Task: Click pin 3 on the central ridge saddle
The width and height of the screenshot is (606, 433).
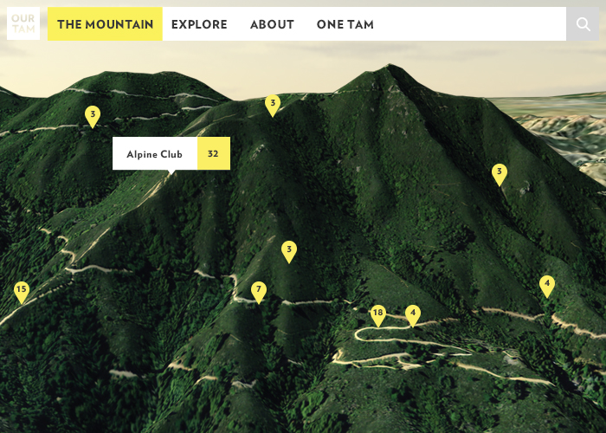Action: pyautogui.click(x=273, y=105)
